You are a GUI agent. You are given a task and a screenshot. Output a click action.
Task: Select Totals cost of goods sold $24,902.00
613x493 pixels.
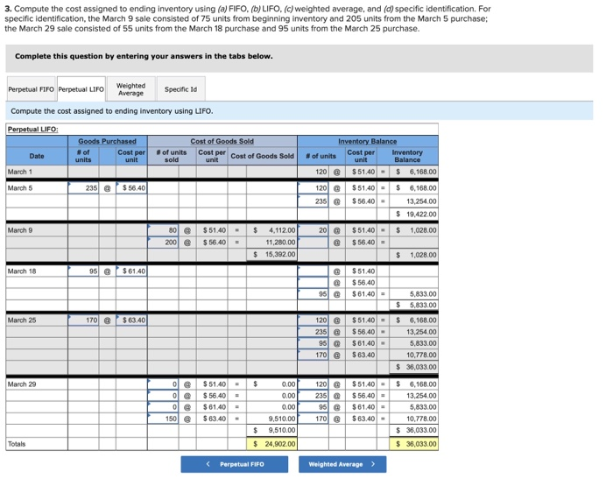point(271,444)
